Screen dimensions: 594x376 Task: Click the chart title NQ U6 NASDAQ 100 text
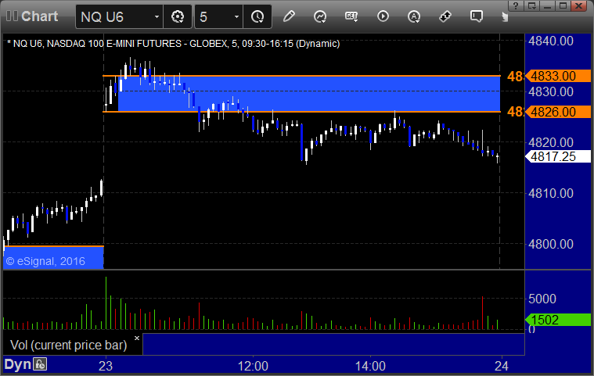point(174,44)
